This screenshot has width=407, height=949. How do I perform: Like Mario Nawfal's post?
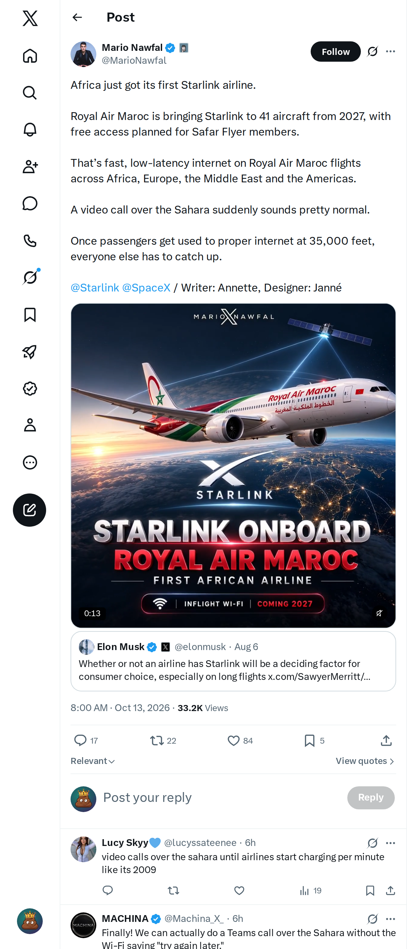pos(240,741)
